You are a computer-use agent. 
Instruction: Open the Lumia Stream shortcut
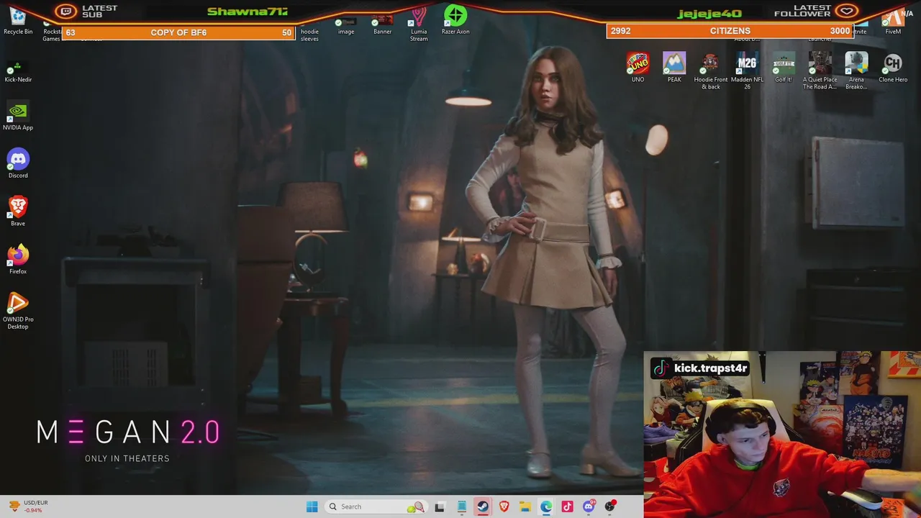(x=419, y=24)
